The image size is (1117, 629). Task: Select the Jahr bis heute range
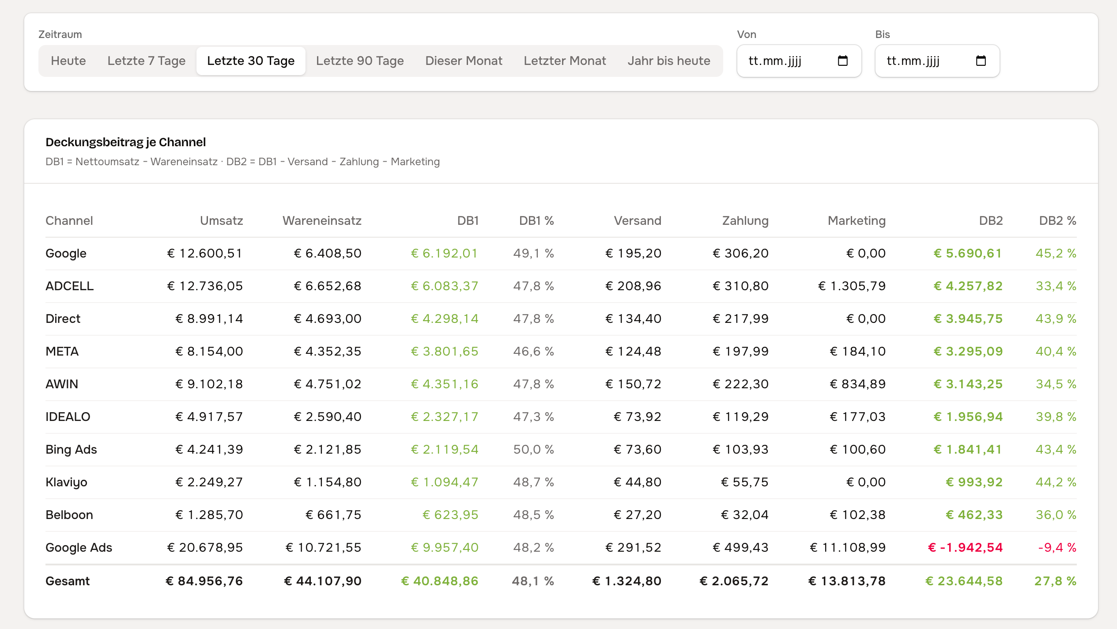pyautogui.click(x=669, y=61)
